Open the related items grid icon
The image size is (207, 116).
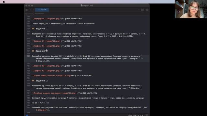click(x=27, y=10)
